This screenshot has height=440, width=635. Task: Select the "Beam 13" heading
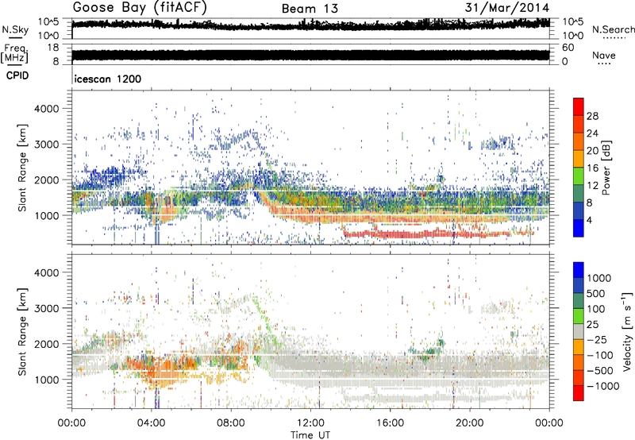tap(310, 9)
